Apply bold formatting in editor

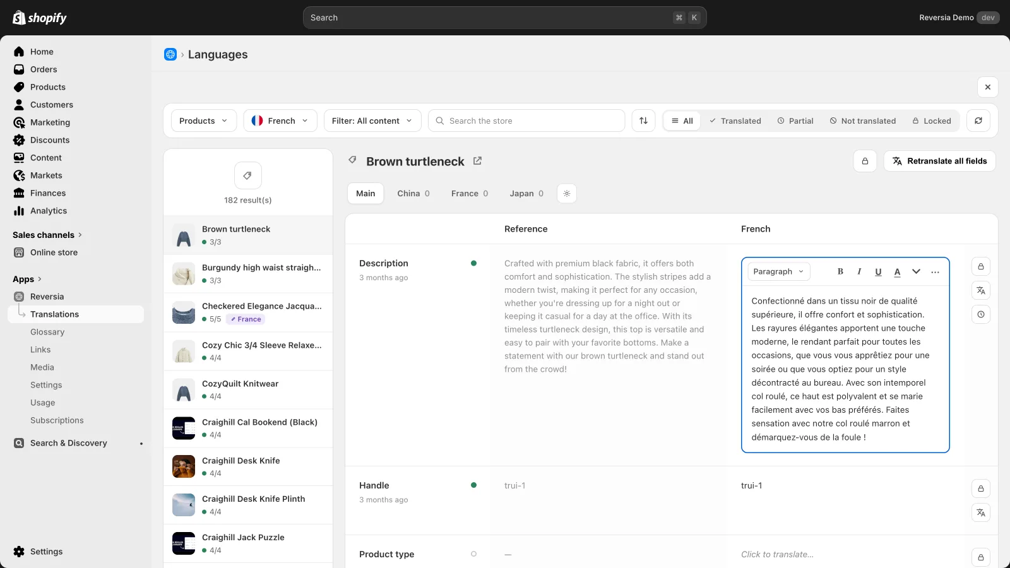click(840, 271)
